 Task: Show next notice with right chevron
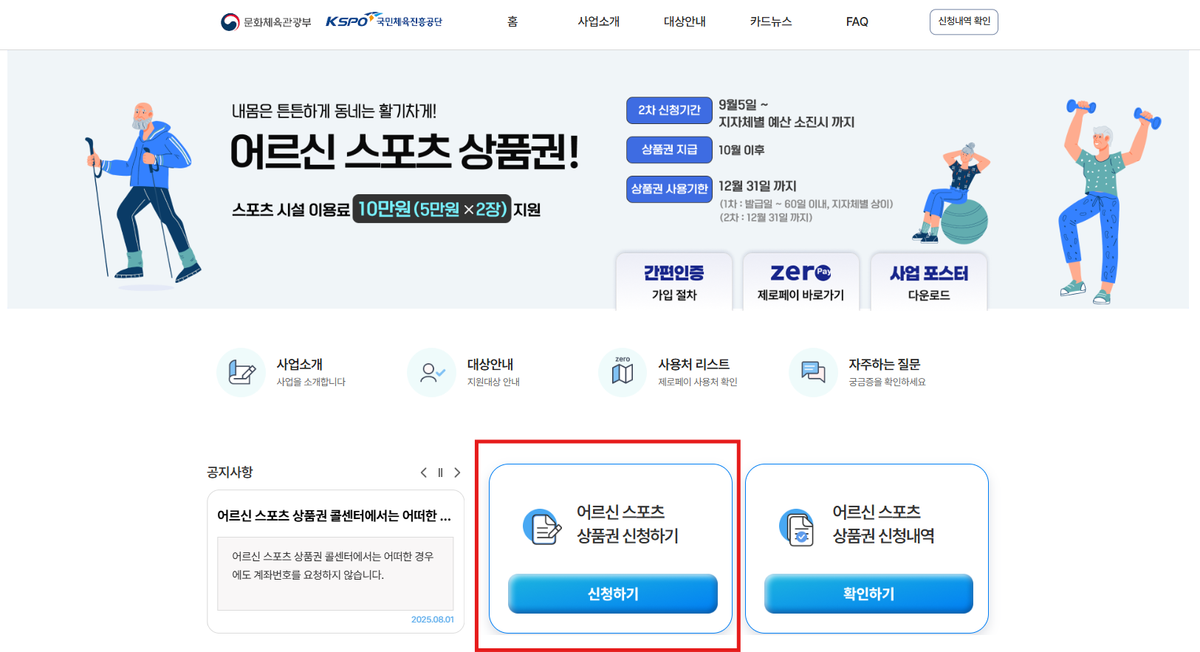click(457, 473)
